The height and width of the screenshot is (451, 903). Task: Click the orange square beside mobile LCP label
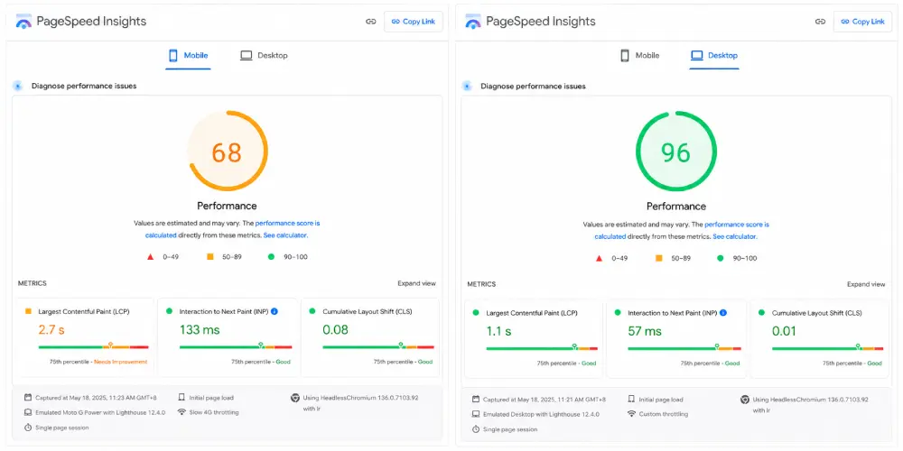(x=28, y=311)
